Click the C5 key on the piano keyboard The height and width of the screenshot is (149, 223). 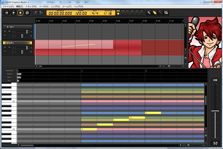tap(8, 129)
